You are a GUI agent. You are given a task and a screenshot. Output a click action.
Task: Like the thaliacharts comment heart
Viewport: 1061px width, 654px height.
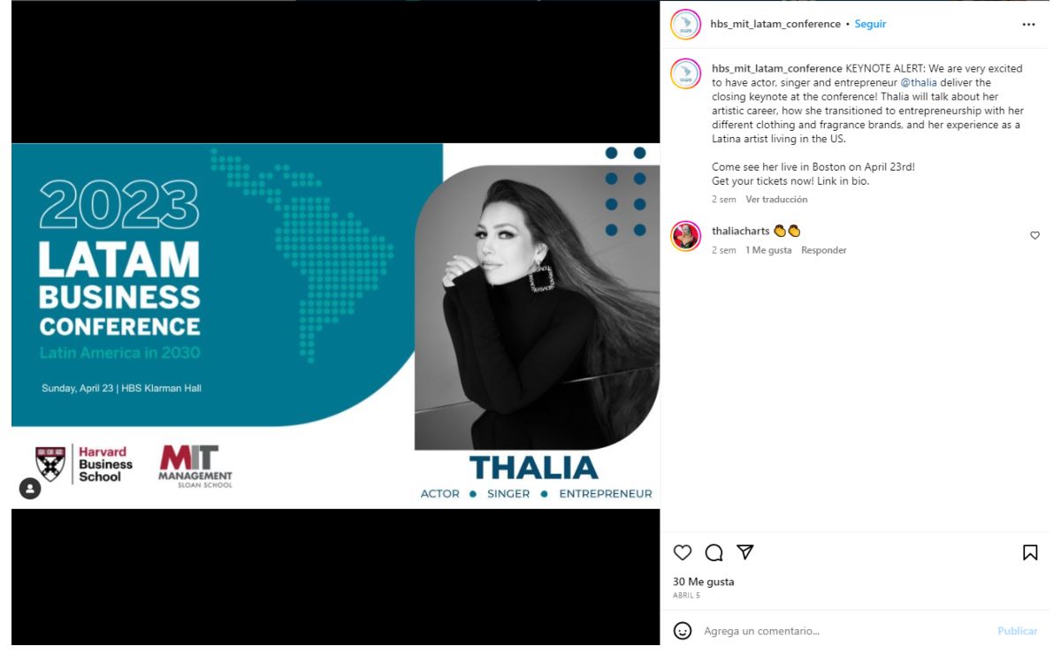[1035, 236]
